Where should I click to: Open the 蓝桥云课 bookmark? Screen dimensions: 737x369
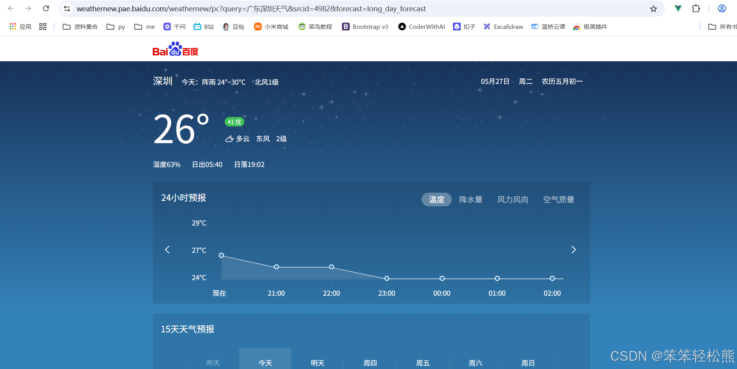[548, 27]
